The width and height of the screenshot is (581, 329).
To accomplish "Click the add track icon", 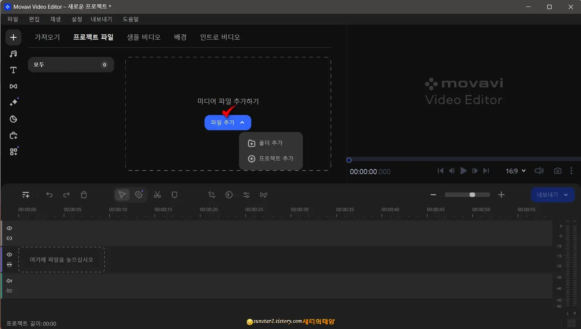I will coord(26,195).
